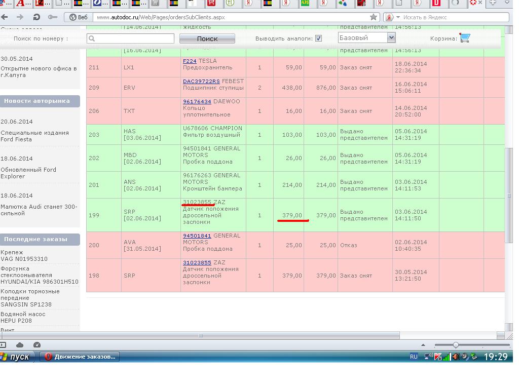Click the RU language indicator in taskbar
This screenshot has height=389, width=519.
coord(414,357)
